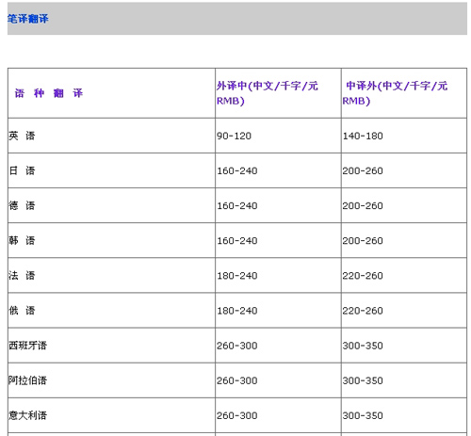
Task: Click the 140-180 price cell
Action: click(363, 136)
